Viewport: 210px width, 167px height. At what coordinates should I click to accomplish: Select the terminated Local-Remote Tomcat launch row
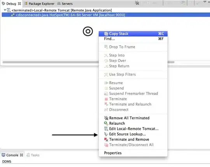pos(105,10)
